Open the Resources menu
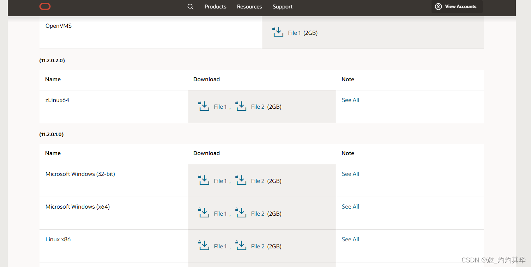 click(249, 7)
